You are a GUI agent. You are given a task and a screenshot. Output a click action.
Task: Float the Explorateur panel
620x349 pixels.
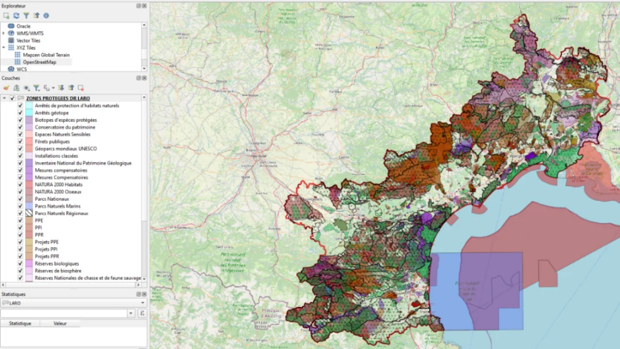point(139,6)
